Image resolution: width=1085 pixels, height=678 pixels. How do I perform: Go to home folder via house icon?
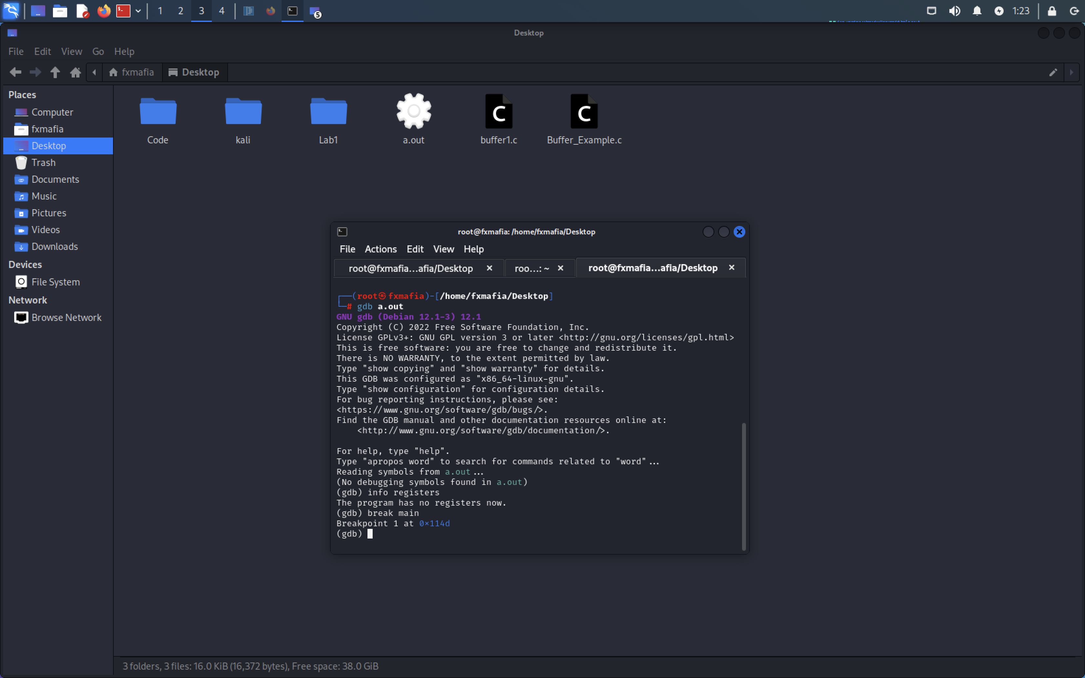point(75,72)
